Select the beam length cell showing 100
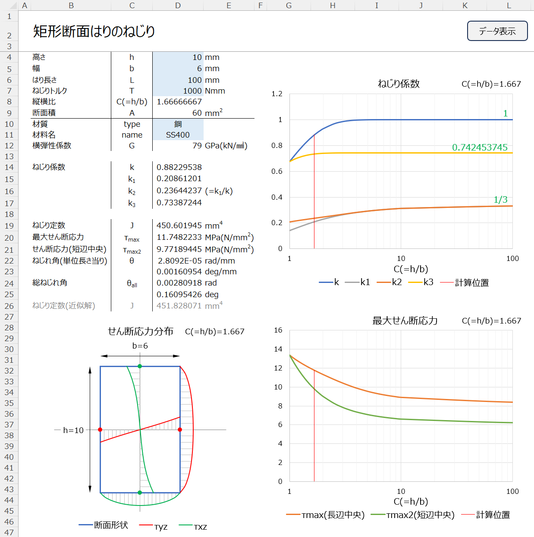Image resolution: width=534 pixels, height=537 pixels. point(178,80)
